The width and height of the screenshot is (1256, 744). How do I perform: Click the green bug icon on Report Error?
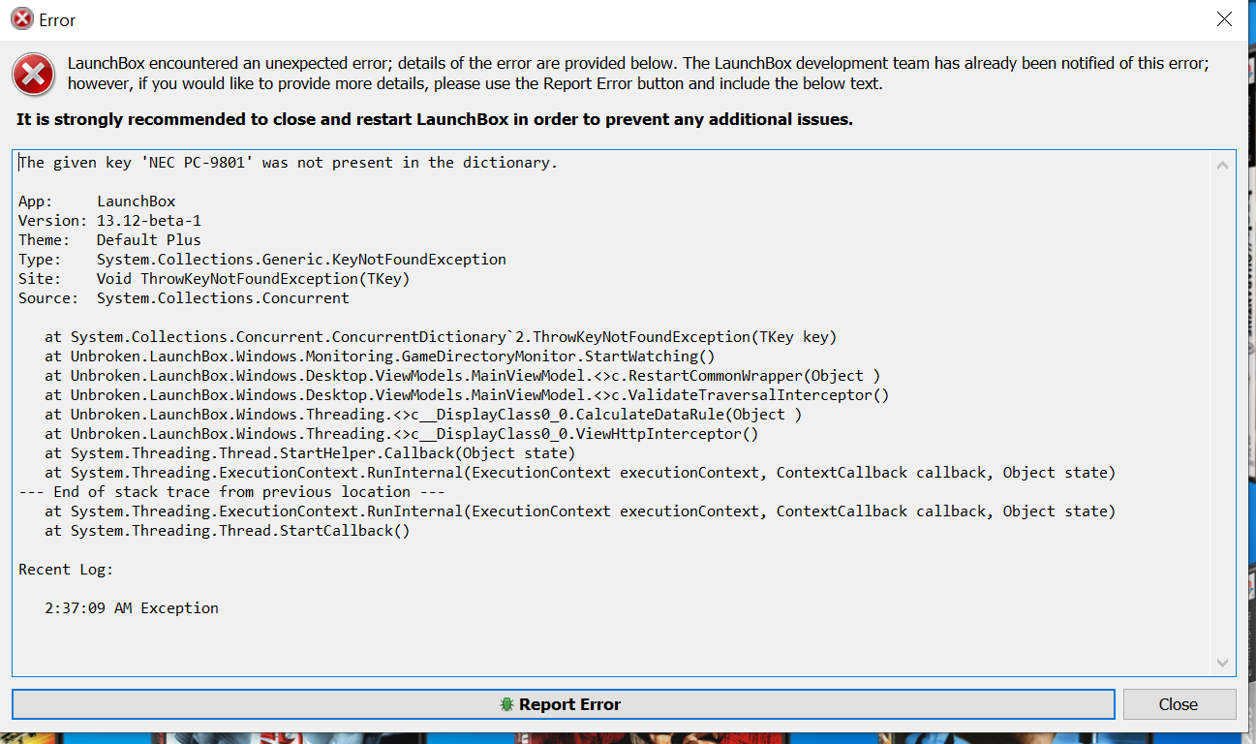pos(506,704)
